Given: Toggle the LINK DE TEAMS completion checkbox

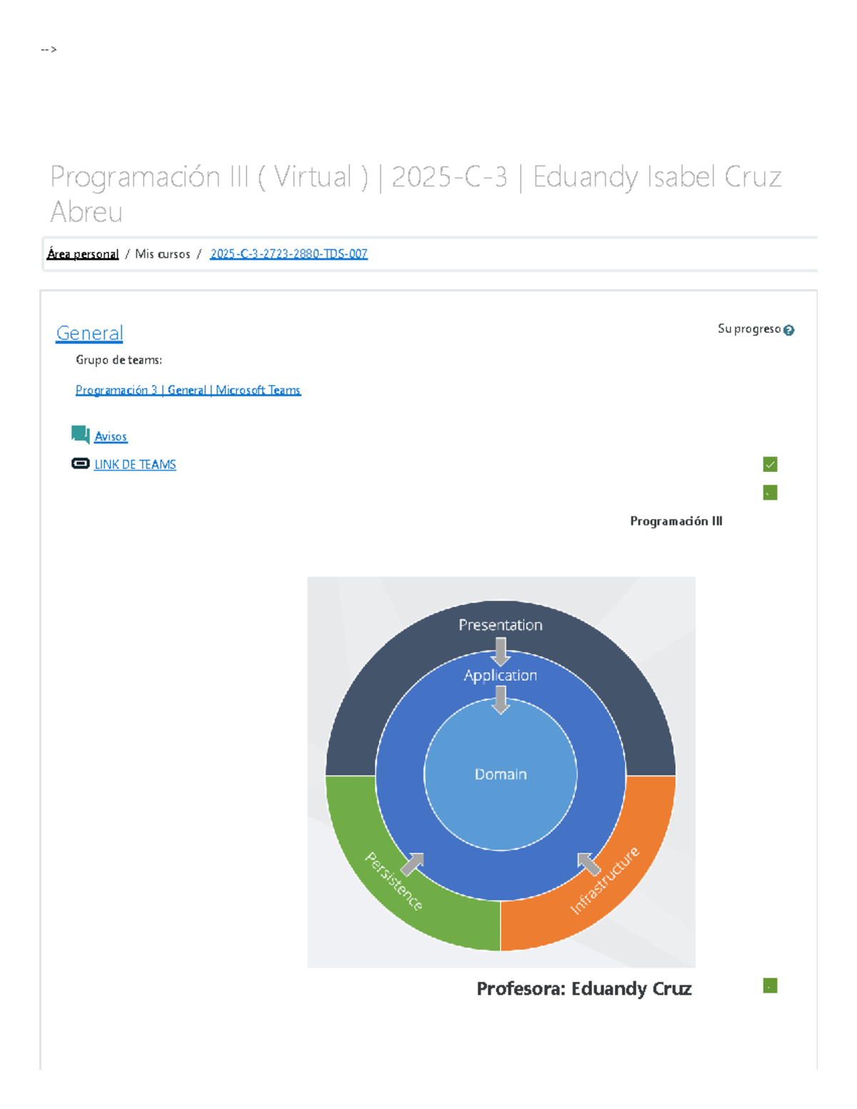Looking at the screenshot, I should (x=770, y=465).
